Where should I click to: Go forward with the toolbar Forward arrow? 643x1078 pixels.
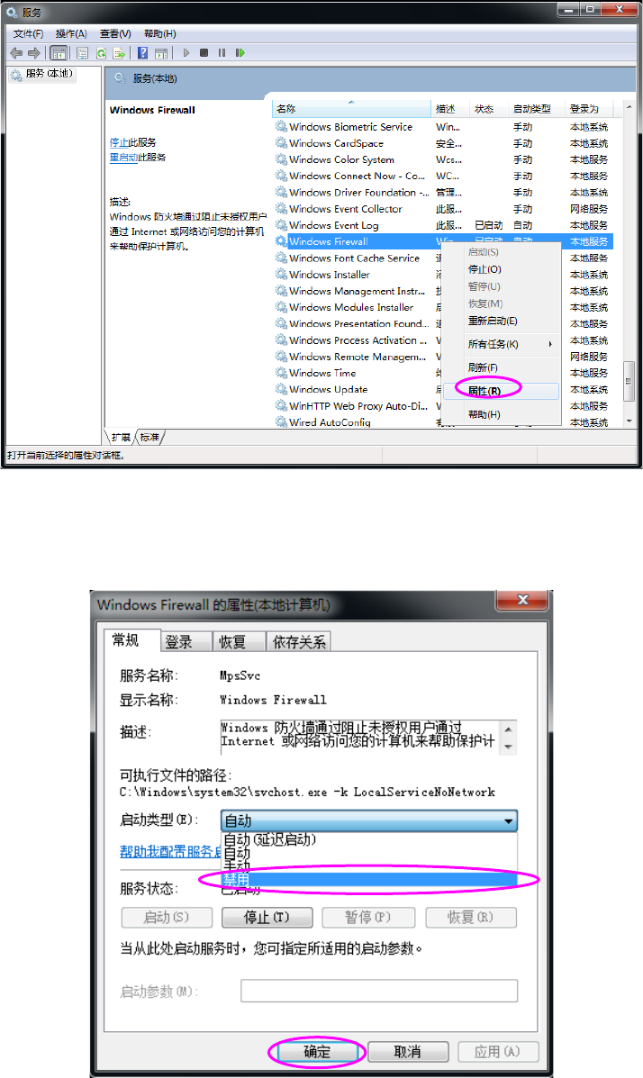pyautogui.click(x=33, y=53)
